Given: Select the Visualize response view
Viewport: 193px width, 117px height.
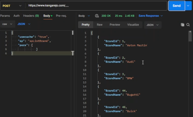Looking at the screenshot, I should point(133,25).
